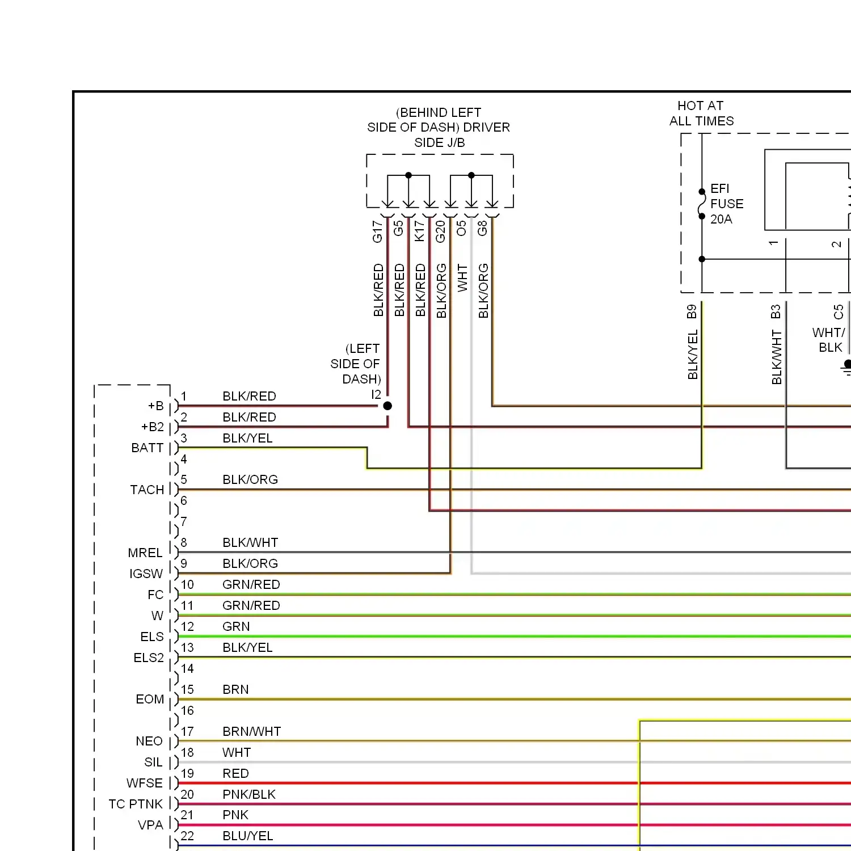
Task: Click BLK/ORG wire label at pin 9
Action: pyautogui.click(x=250, y=564)
